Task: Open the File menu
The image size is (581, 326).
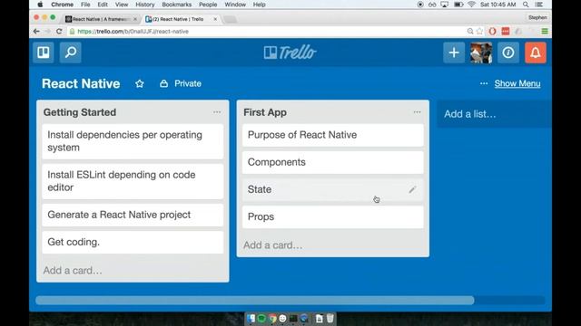Action: 85,5
